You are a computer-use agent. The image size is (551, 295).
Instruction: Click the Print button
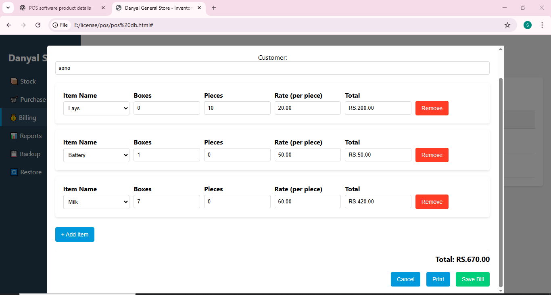click(438, 279)
